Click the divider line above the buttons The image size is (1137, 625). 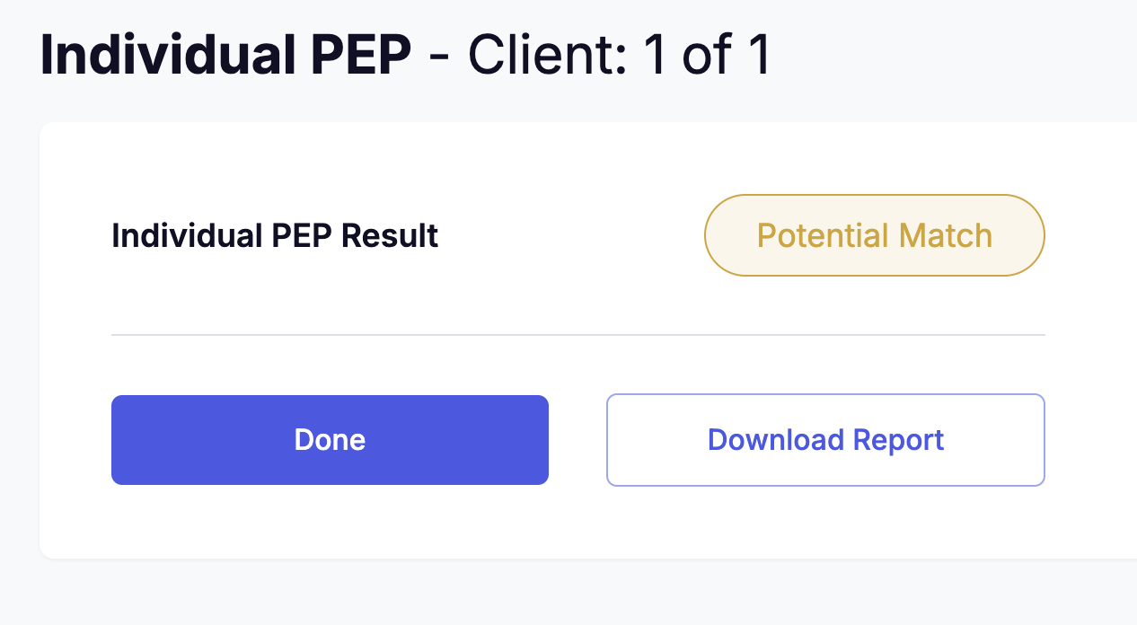[x=577, y=335]
